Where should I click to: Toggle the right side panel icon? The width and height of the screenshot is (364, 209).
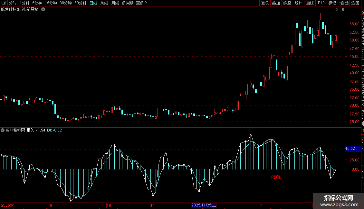click(x=342, y=10)
